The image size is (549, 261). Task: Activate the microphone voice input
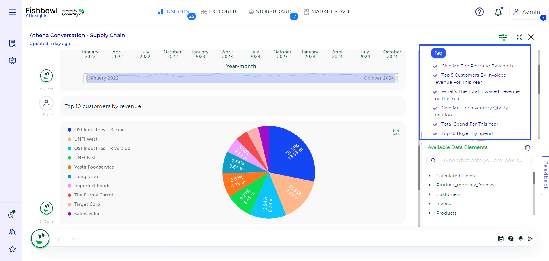tap(521, 239)
